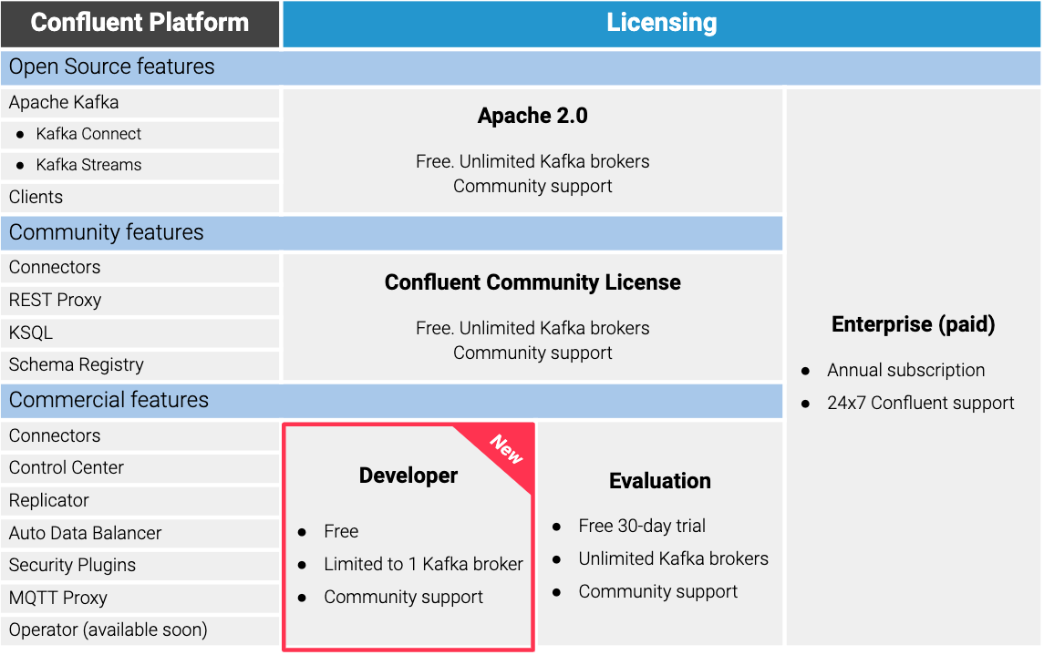Click 'Free. Unlimited Kafka brokers' under Community License

532,329
